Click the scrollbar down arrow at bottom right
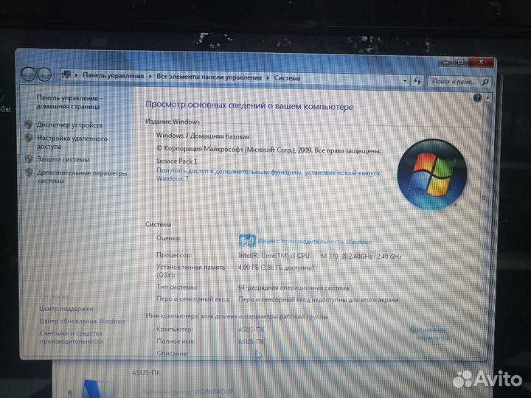The image size is (531, 398). [479, 352]
